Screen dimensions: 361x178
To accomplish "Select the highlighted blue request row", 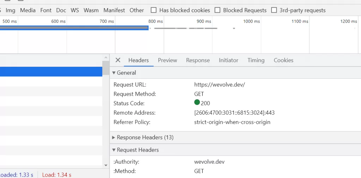I will pyautogui.click(x=51, y=72).
